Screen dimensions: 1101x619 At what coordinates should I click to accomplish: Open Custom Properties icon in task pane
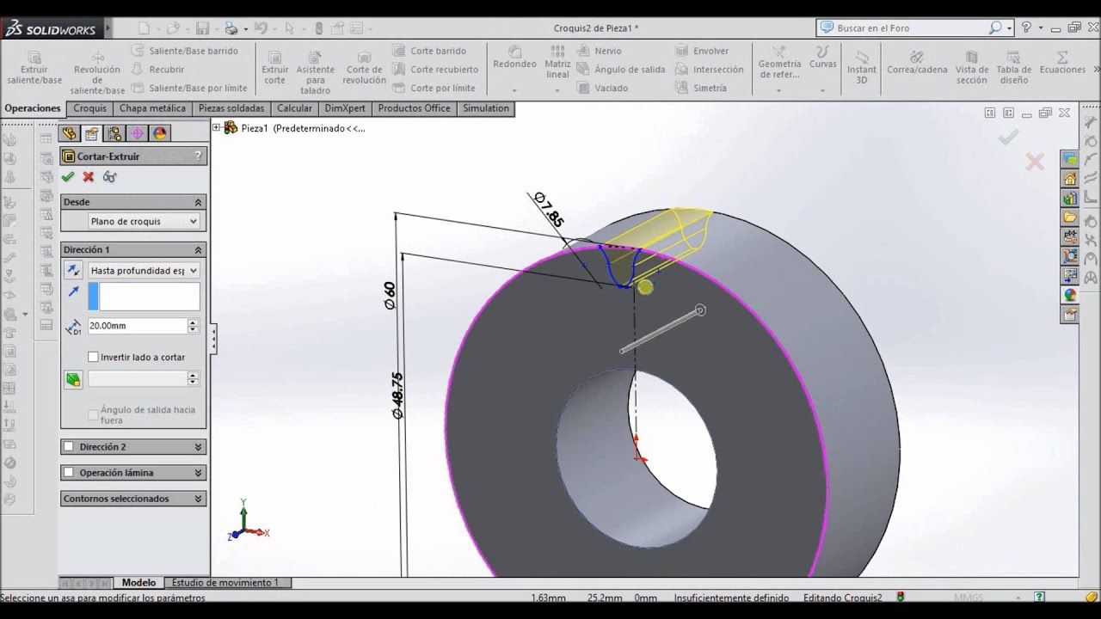pyautogui.click(x=1070, y=315)
